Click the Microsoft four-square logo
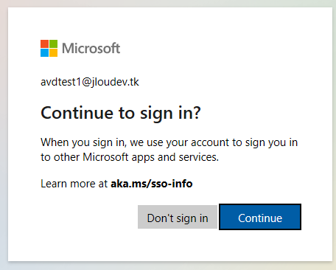Image resolution: width=336 pixels, height=270 pixels. pos(49,48)
